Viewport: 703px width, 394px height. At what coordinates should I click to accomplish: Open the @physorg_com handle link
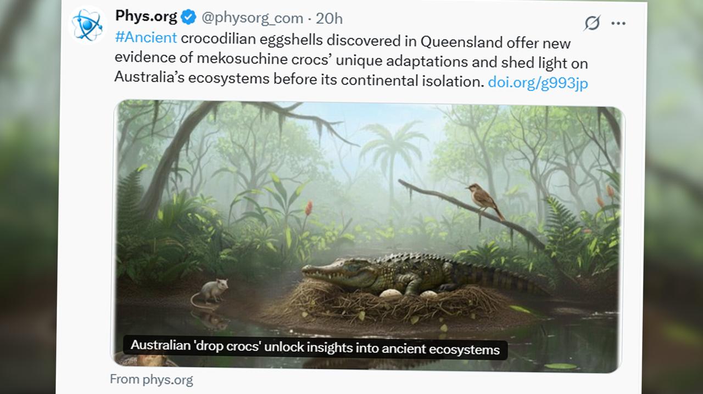(x=252, y=18)
